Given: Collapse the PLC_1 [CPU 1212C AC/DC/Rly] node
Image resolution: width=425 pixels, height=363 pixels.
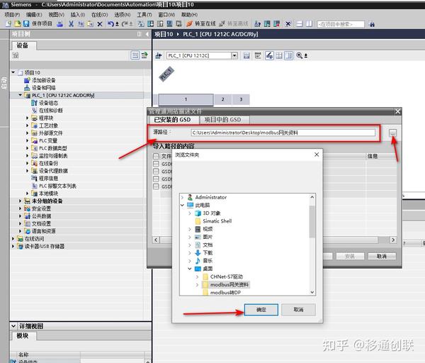Looking at the screenshot, I should pos(20,95).
